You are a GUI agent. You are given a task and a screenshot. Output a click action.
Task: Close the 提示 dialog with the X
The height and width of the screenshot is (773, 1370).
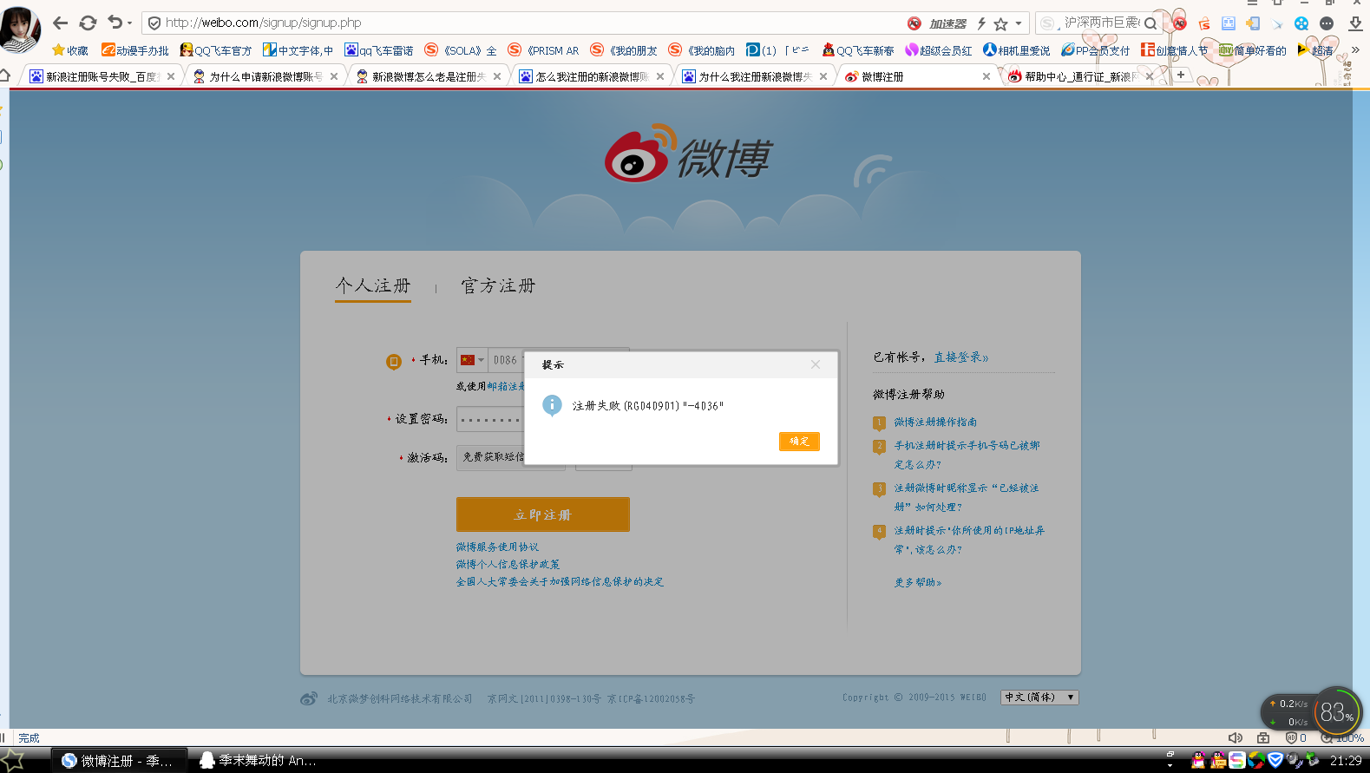816,364
